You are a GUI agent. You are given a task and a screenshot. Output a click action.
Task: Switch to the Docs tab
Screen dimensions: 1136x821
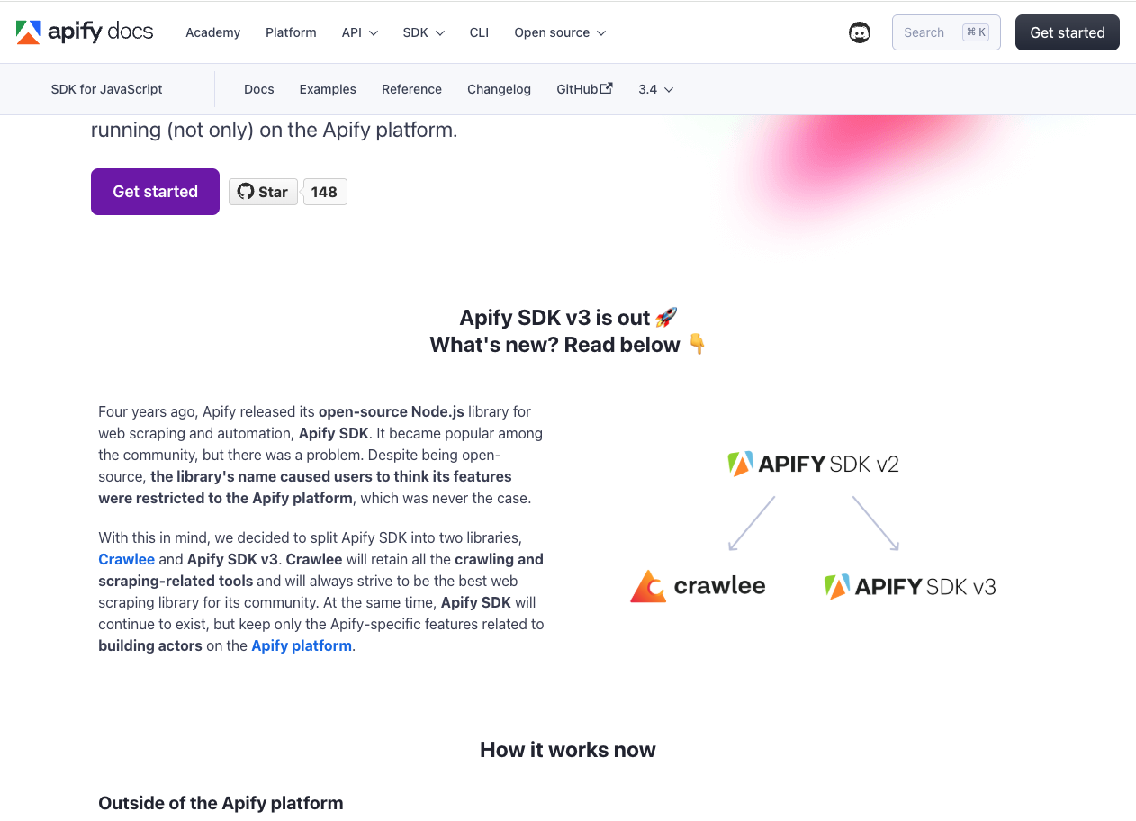(x=259, y=89)
